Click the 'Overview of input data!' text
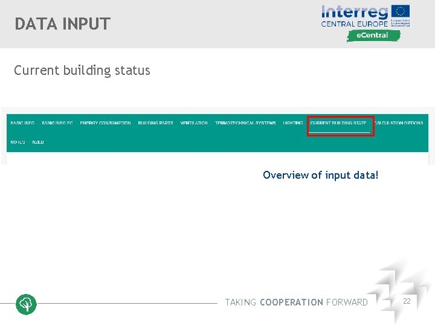The width and height of the screenshot is (435, 326). tap(320, 175)
